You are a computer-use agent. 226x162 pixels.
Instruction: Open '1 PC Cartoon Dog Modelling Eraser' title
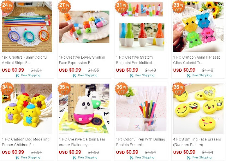[x=26, y=142]
